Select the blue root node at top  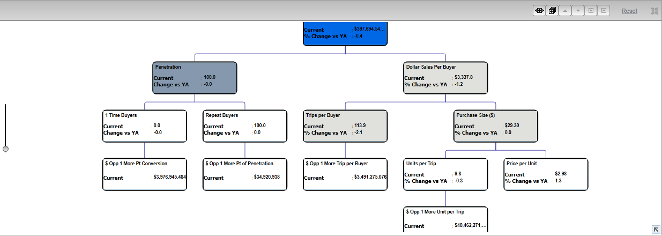pyautogui.click(x=345, y=33)
